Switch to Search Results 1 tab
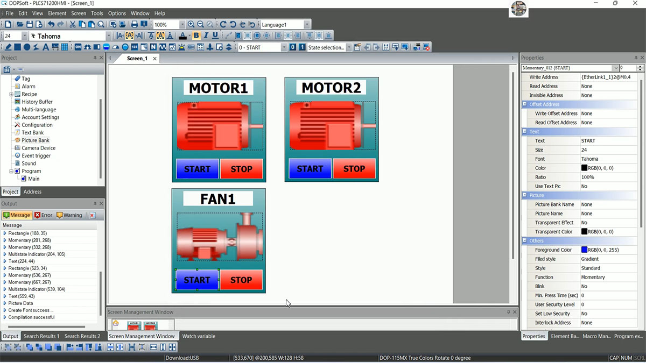The image size is (646, 363). click(x=41, y=336)
